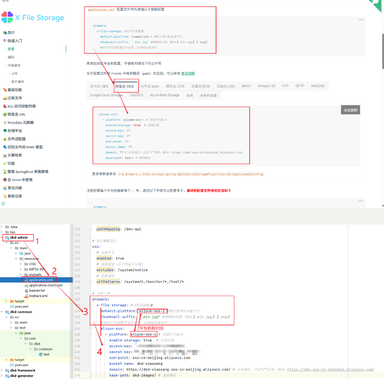Switch to the FastDFS tab
This screenshot has height=379, width=384.
coord(136,95)
